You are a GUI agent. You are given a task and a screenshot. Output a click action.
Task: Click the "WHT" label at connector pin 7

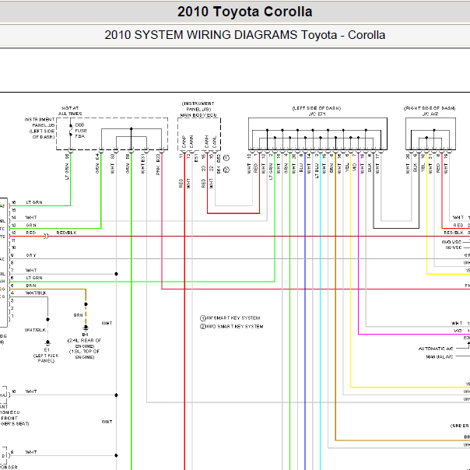[31, 270]
